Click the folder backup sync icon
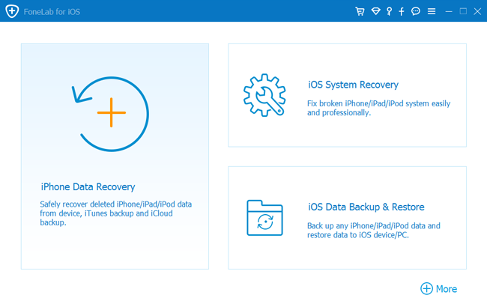Image resolution: width=487 pixels, height=307 pixels. 264,218
